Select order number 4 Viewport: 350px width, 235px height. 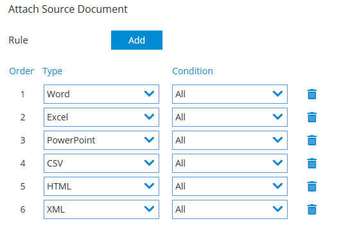(x=22, y=163)
